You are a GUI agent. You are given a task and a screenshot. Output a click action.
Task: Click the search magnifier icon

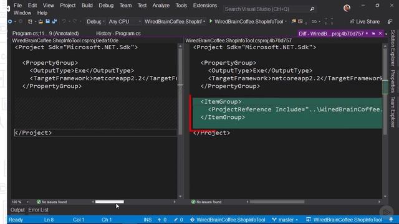pyautogui.click(x=312, y=9)
